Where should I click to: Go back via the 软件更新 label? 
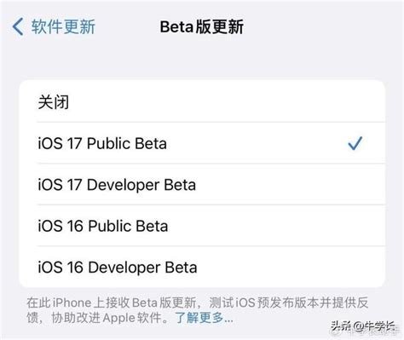63,27
